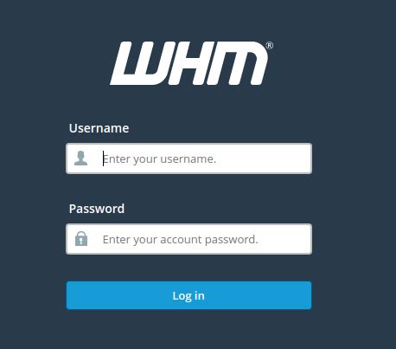Click the 'Enter your account password.' placeholder text
Screen dimensions: 396x349
tap(180, 240)
